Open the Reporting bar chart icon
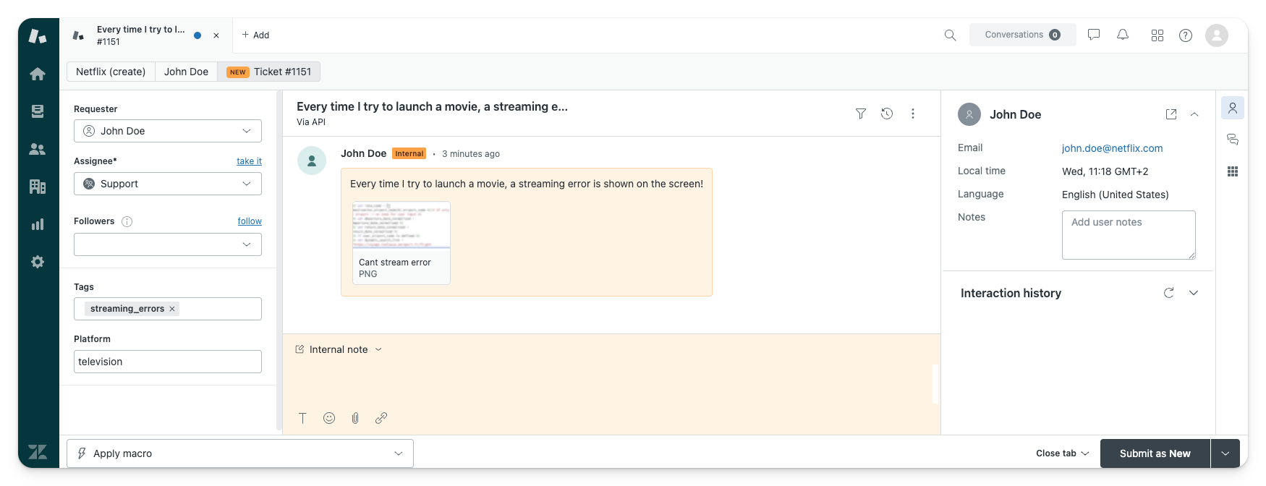 click(38, 224)
